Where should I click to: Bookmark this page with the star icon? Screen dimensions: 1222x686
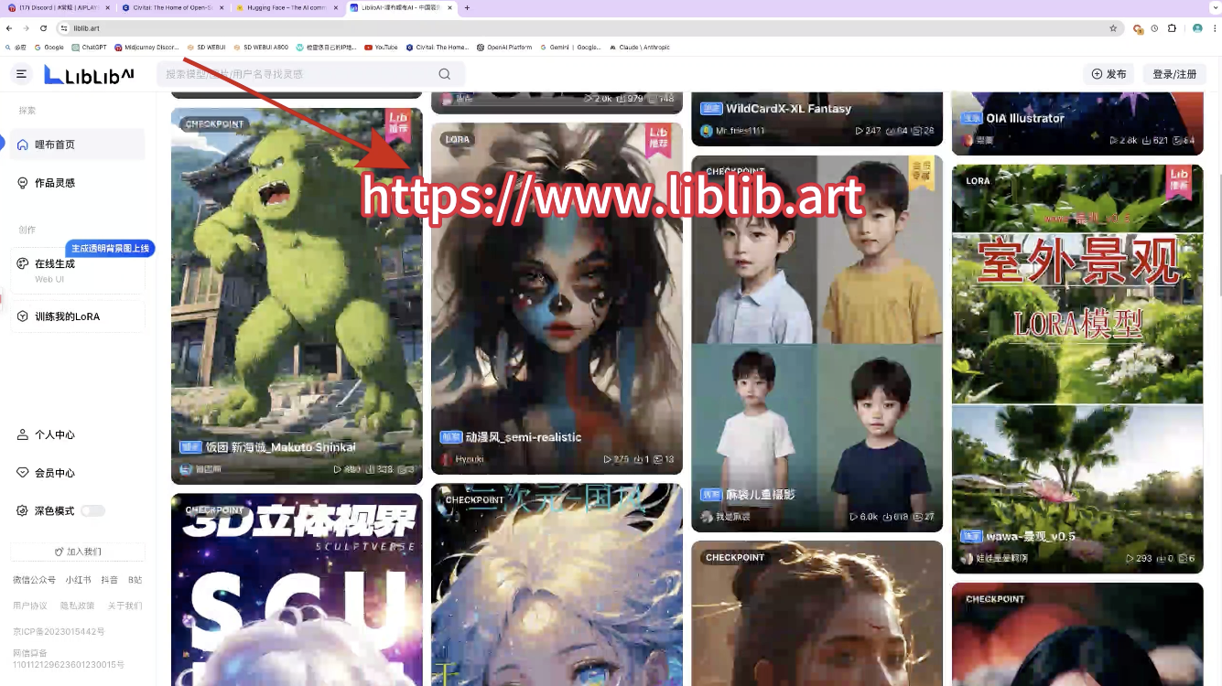1113,28
